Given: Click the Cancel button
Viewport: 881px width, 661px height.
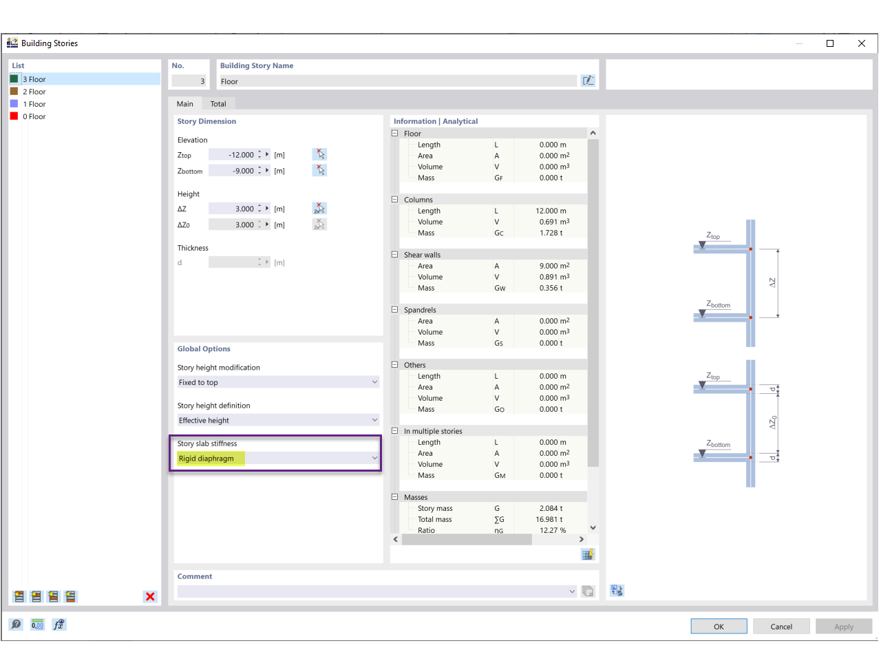Looking at the screenshot, I should pos(781,627).
